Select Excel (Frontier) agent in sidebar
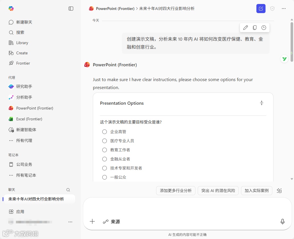Image resolution: width=294 pixels, height=239 pixels. [26, 119]
